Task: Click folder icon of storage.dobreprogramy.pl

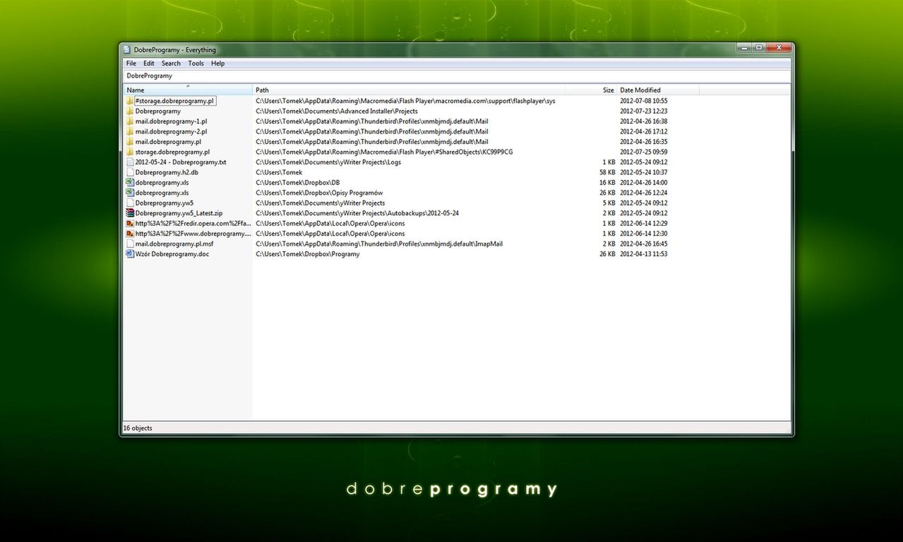Action: pos(130,152)
